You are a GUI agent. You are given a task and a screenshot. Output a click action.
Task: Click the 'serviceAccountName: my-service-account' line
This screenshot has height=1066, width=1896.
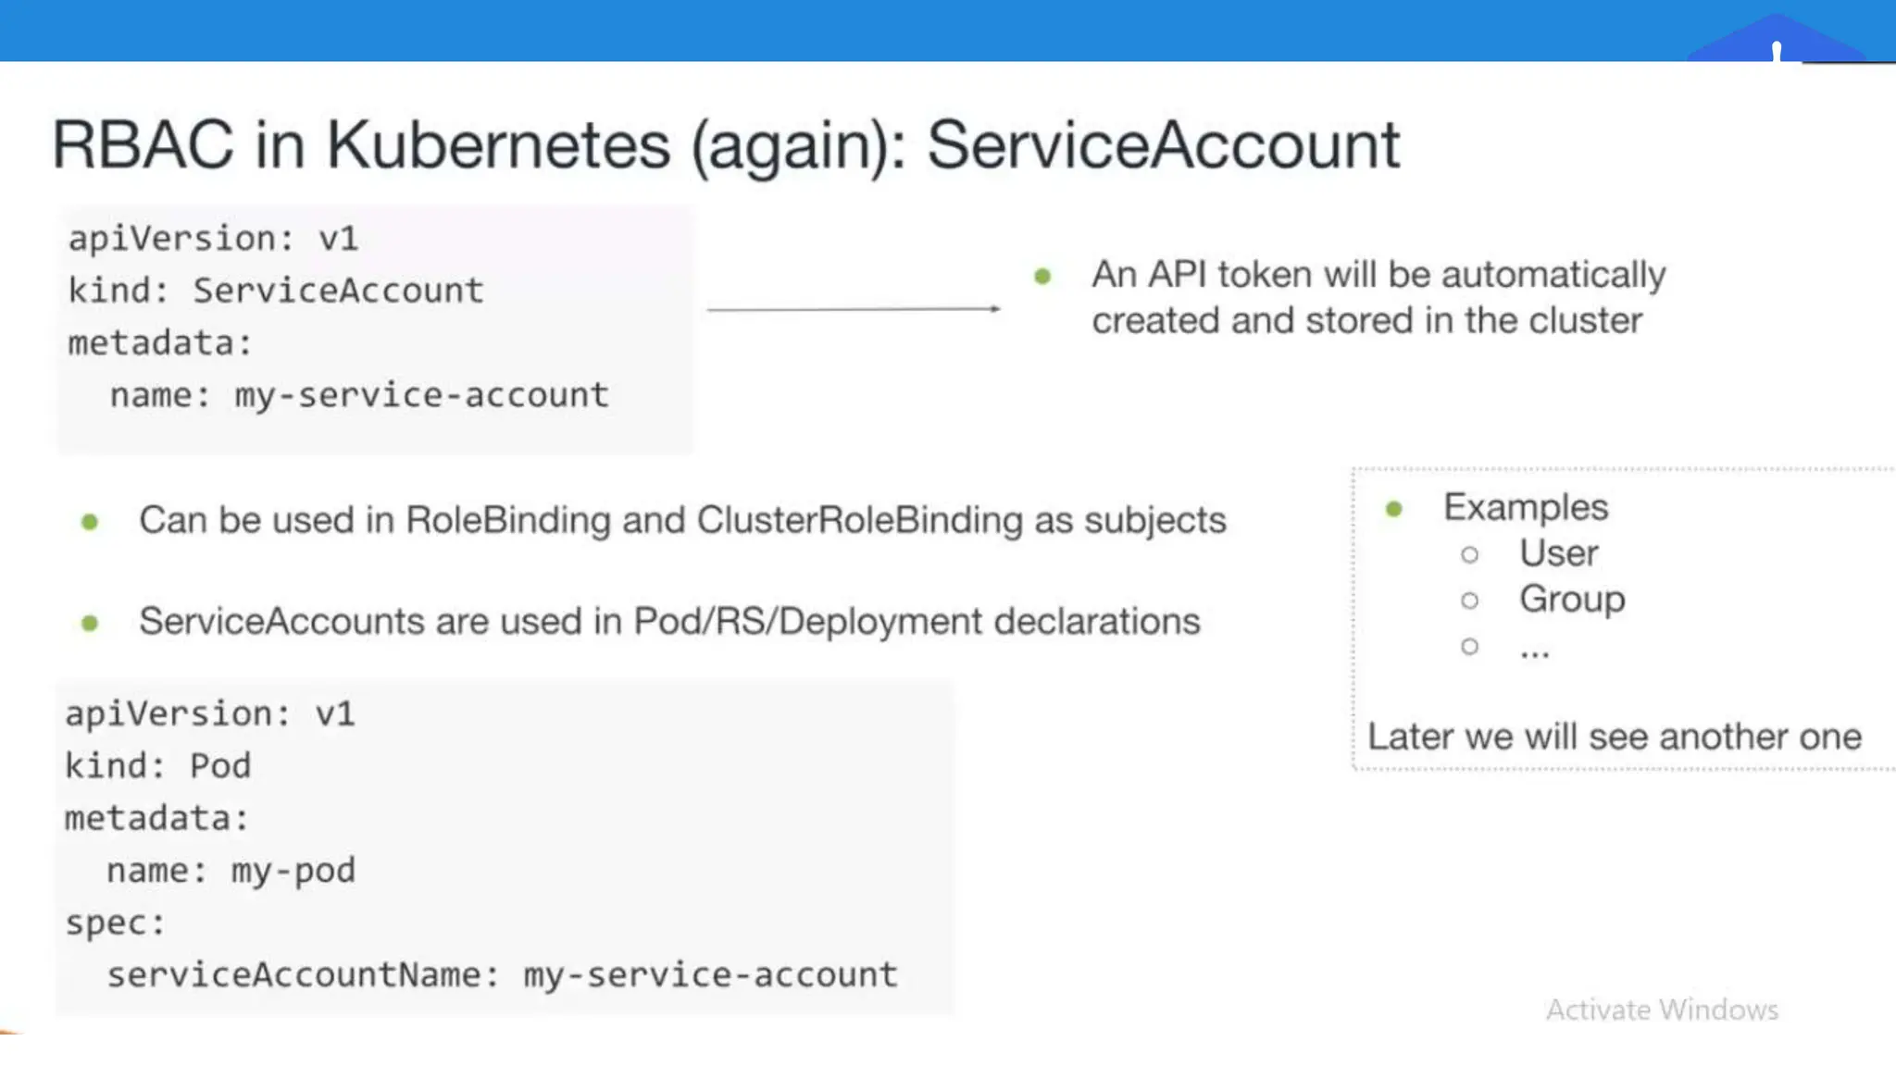[x=502, y=975]
